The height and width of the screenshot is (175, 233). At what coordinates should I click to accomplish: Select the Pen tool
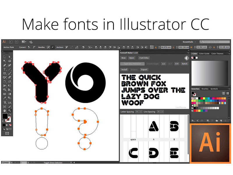coord(5,65)
